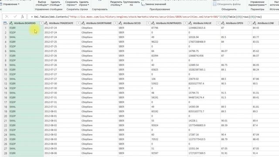279x157 pixels.
Task: Click data type icon of Attribute:TRADEDATE column
Action: tap(46, 23)
